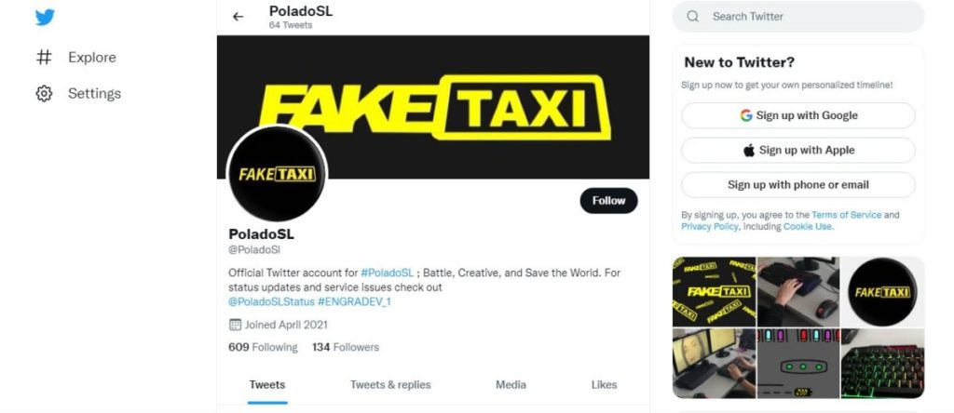Open the Terms of Service link

tap(846, 215)
